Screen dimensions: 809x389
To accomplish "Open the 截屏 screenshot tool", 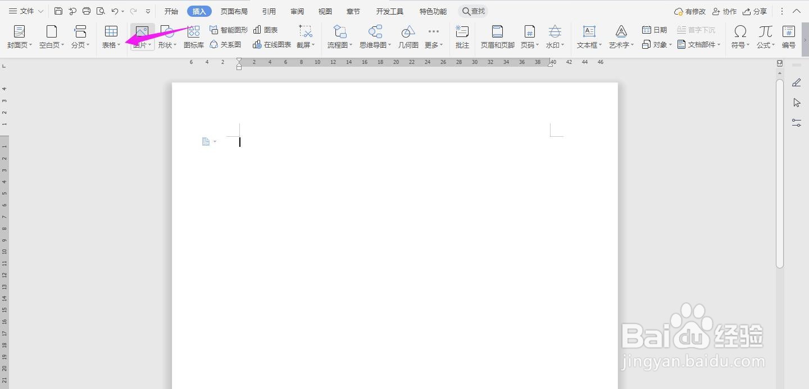I will (x=306, y=37).
